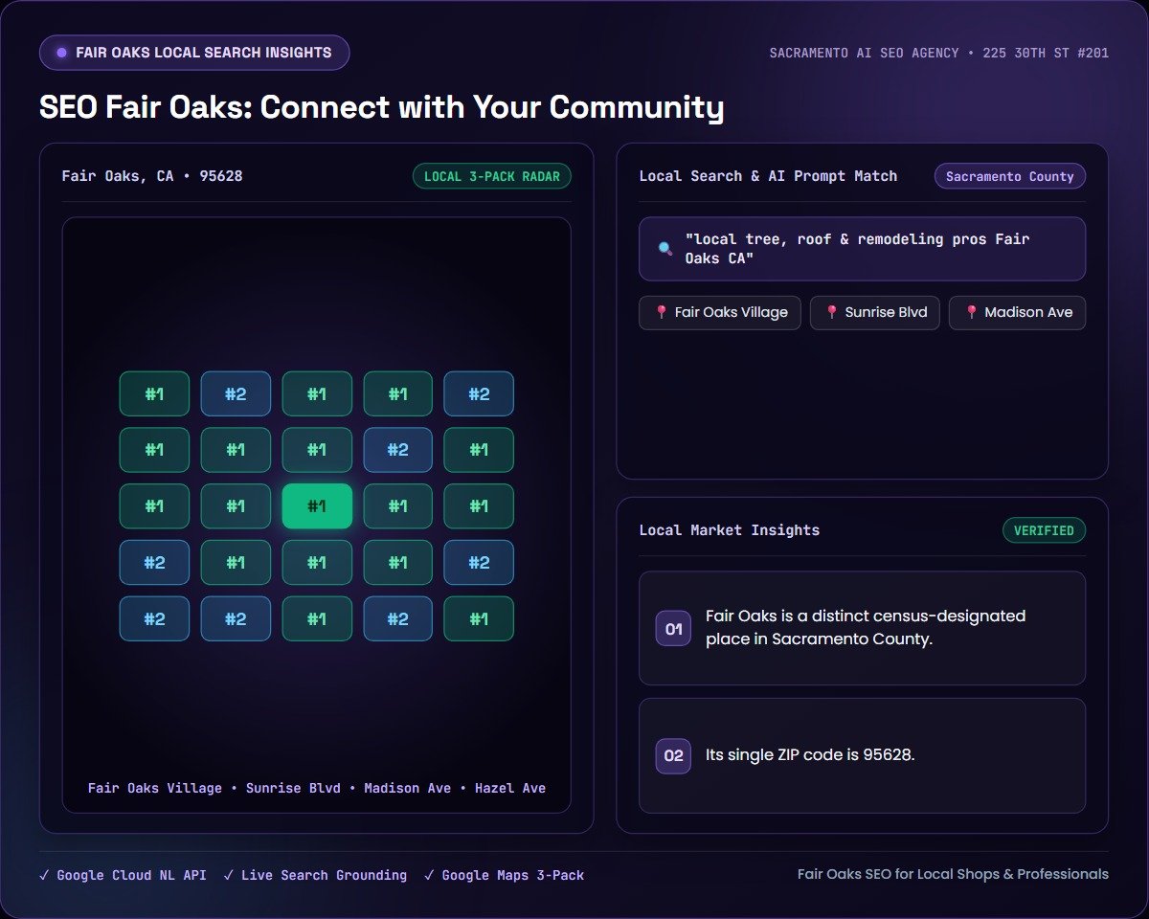This screenshot has width=1149, height=919.
Task: Click the Sacramento AI SEO Agency address text
Action: pos(939,53)
